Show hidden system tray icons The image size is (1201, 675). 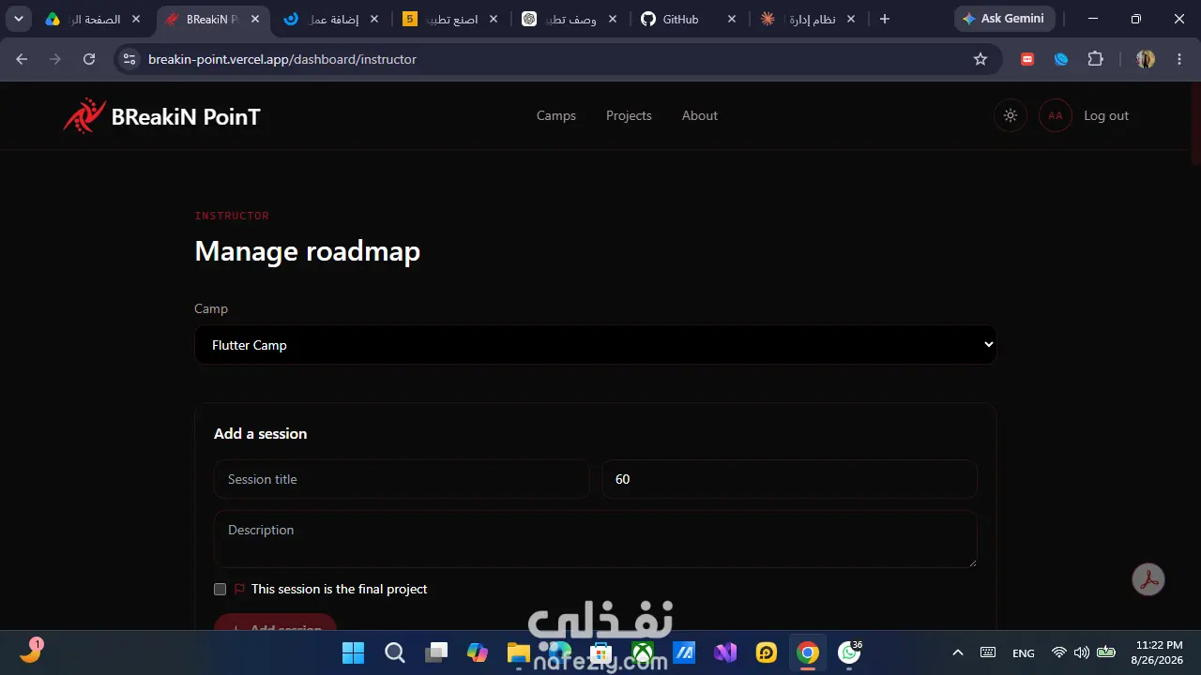pyautogui.click(x=957, y=652)
